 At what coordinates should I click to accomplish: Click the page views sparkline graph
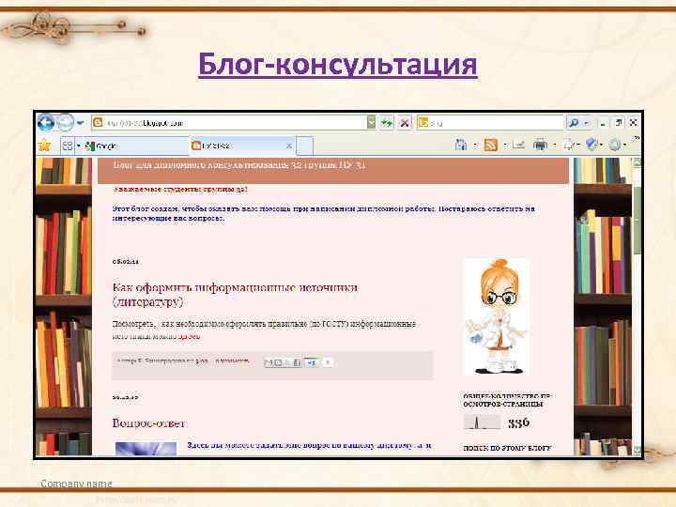pos(482,422)
